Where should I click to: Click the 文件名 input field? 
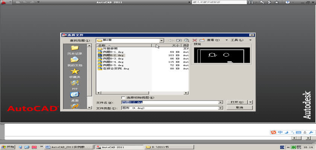(170, 102)
